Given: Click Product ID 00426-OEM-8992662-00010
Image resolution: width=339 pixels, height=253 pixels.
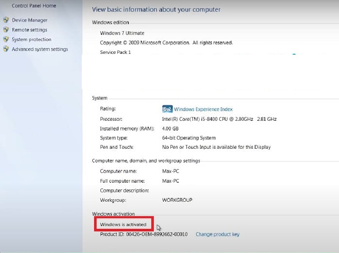Looking at the screenshot, I should [144, 234].
